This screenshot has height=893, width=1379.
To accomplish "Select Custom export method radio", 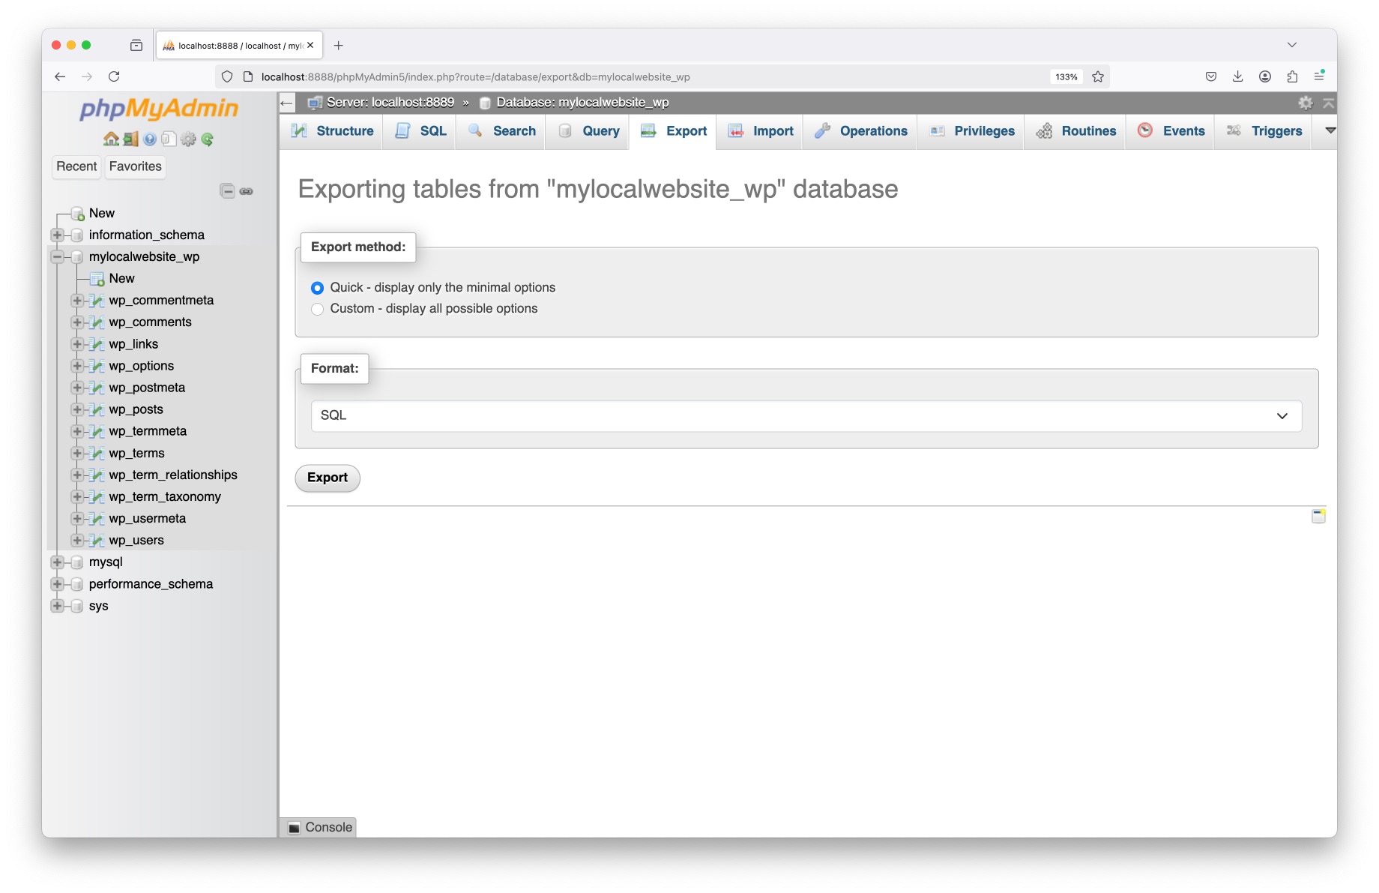I will (x=318, y=309).
